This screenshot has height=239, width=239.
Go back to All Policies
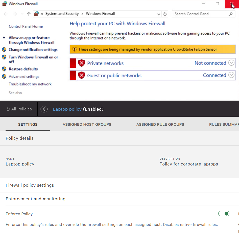19,109
